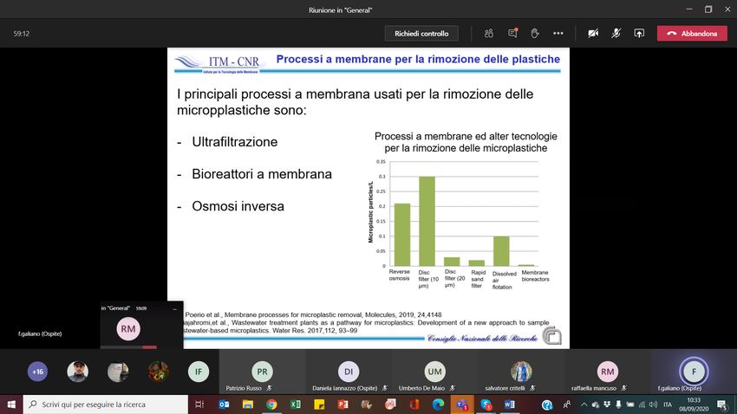This screenshot has height=414, width=737.
Task: Click the Reverse osmosis bar in chart
Action: tap(401, 235)
